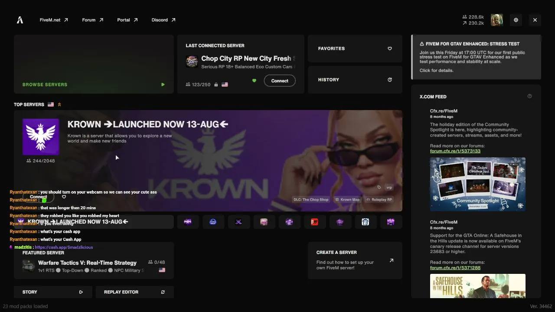Launch Story mode
This screenshot has height=312, width=555.
tap(53, 292)
